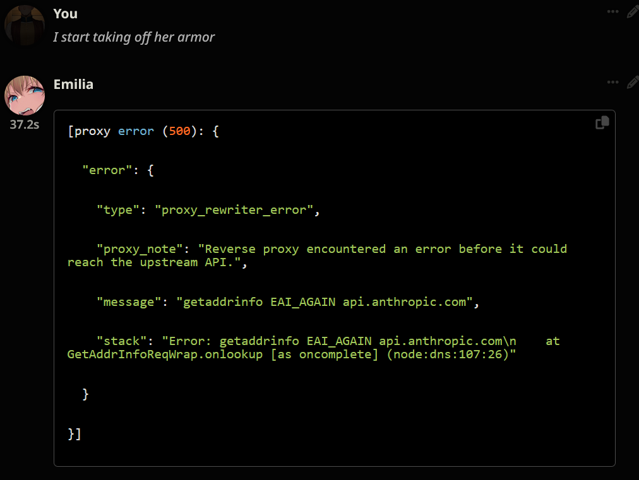Image resolution: width=639 pixels, height=480 pixels.
Task: Open message options for You's message
Action: click(x=612, y=12)
